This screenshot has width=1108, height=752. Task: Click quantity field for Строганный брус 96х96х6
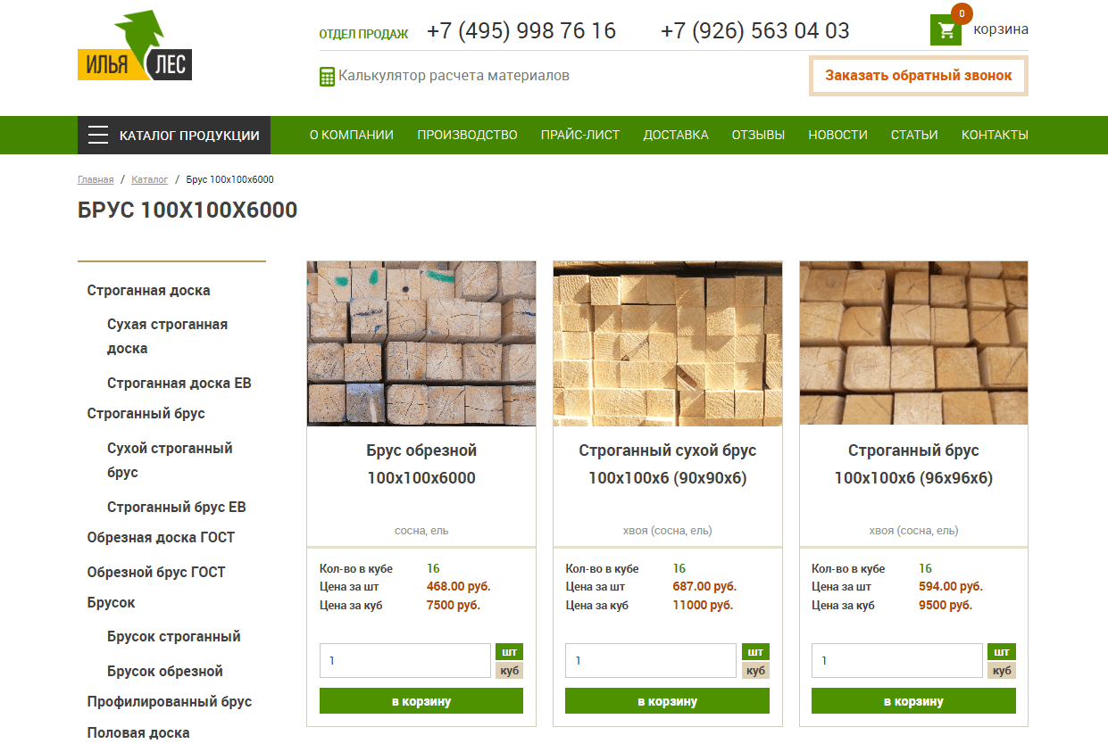(x=897, y=661)
